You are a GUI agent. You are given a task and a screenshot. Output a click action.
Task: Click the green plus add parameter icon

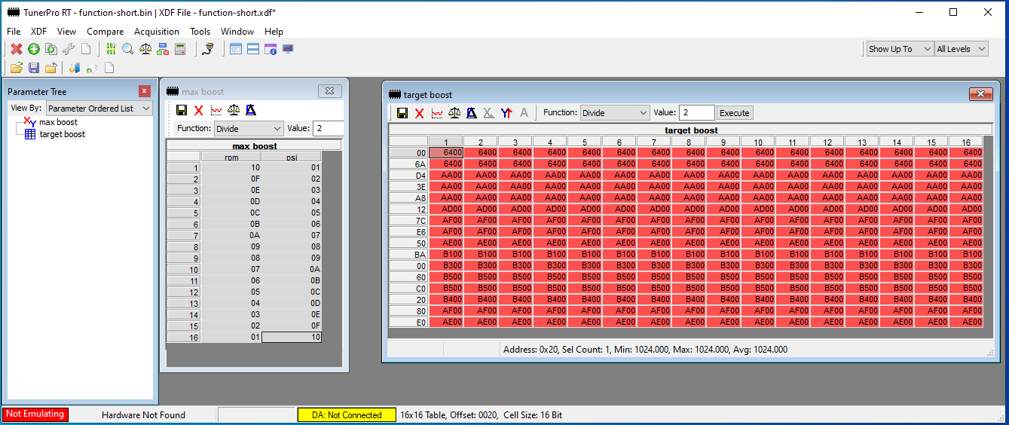pyautogui.click(x=34, y=49)
